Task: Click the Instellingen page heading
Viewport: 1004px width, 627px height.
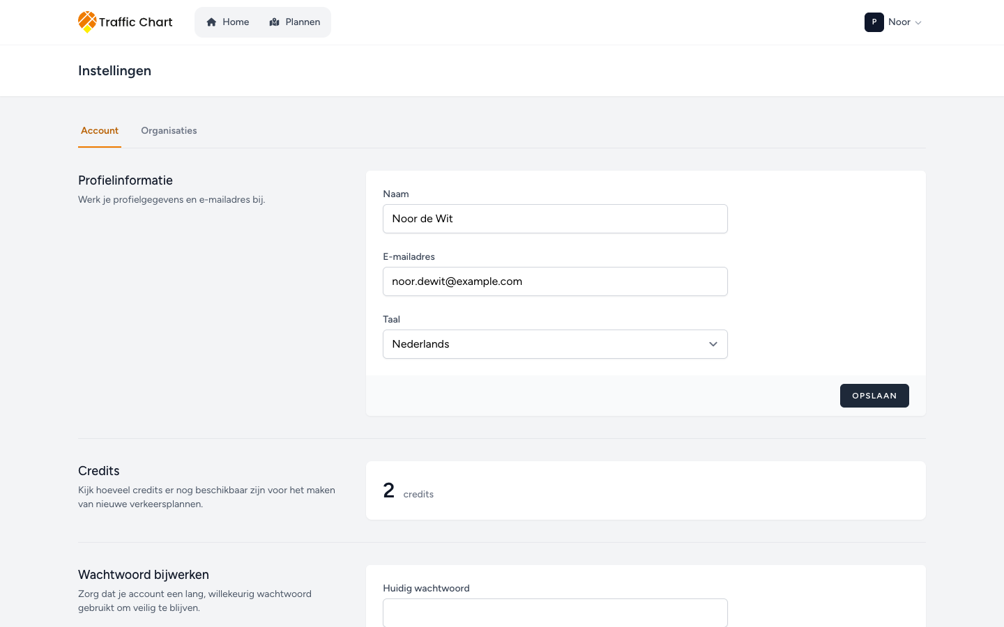Action: (x=114, y=71)
